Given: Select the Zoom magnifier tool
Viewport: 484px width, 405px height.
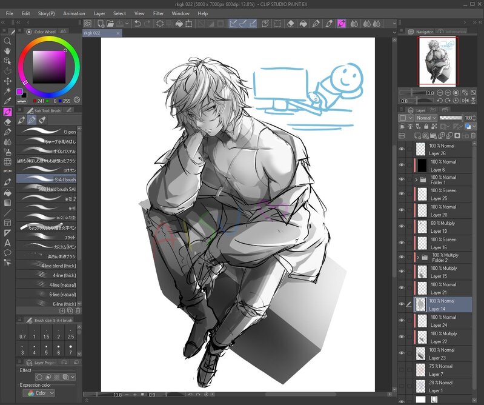Looking at the screenshot, I should coord(7,41).
